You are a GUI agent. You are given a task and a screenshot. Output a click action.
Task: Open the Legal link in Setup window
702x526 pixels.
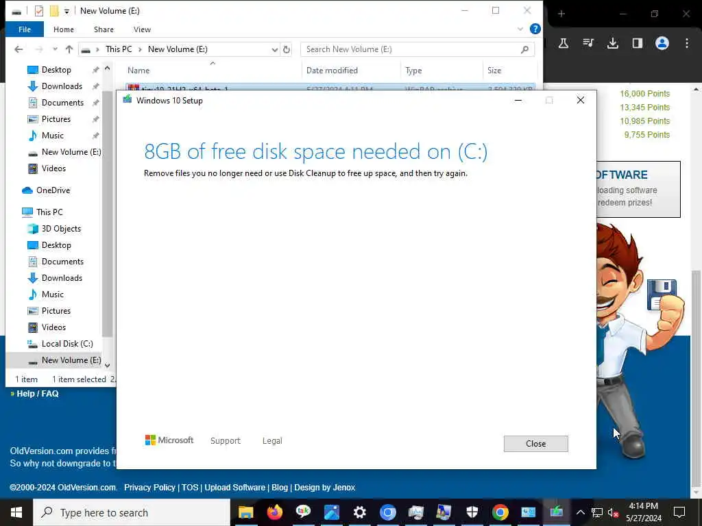(272, 440)
